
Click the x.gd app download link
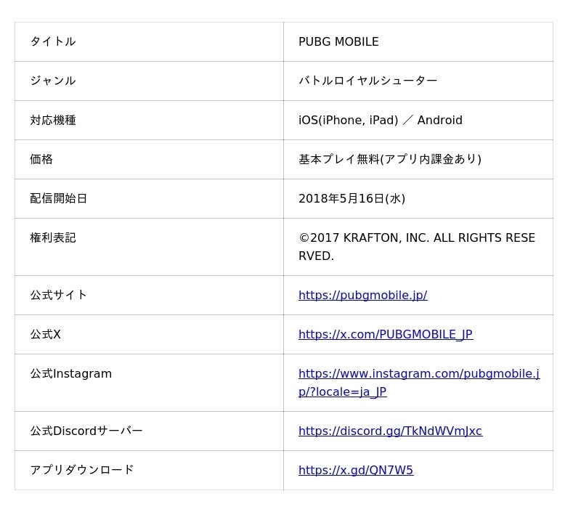click(x=355, y=470)
